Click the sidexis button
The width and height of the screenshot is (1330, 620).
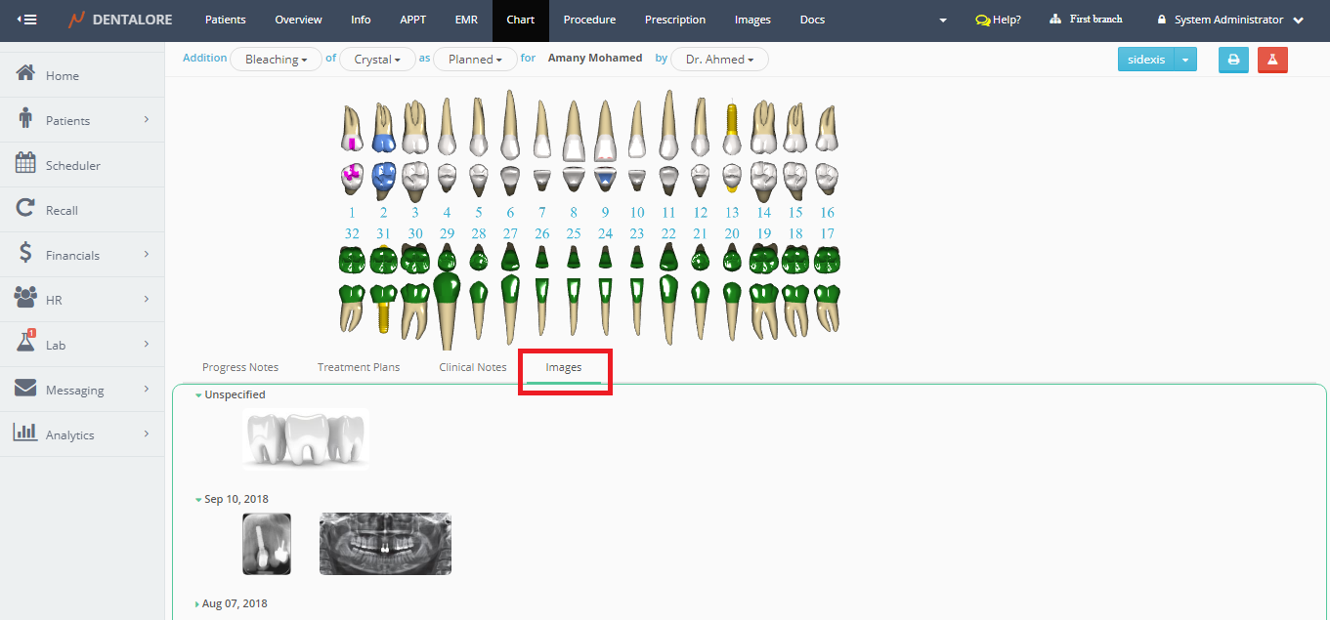click(x=1145, y=60)
